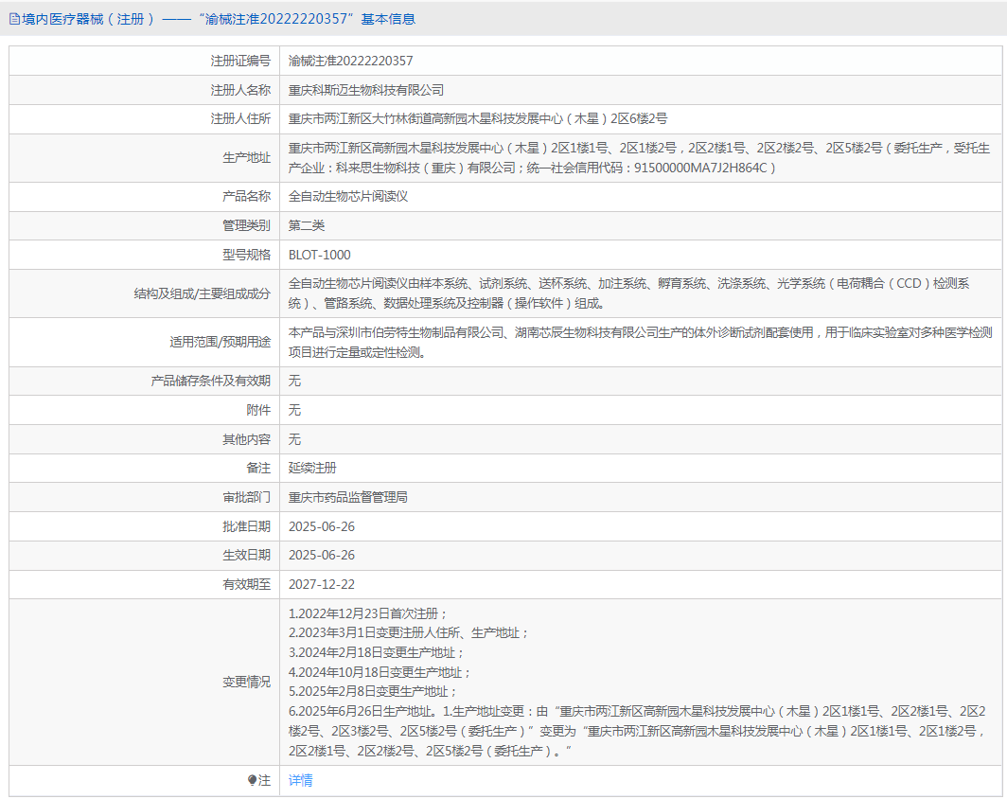Select remark value 延续注册
1007x799 pixels.
(312, 469)
